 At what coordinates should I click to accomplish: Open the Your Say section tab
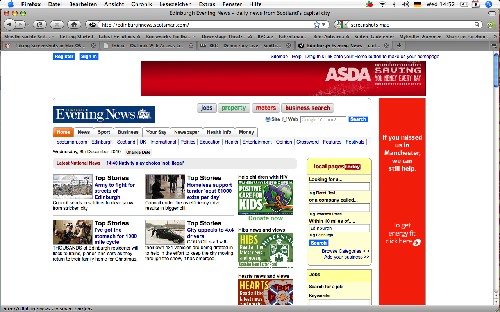(x=157, y=132)
